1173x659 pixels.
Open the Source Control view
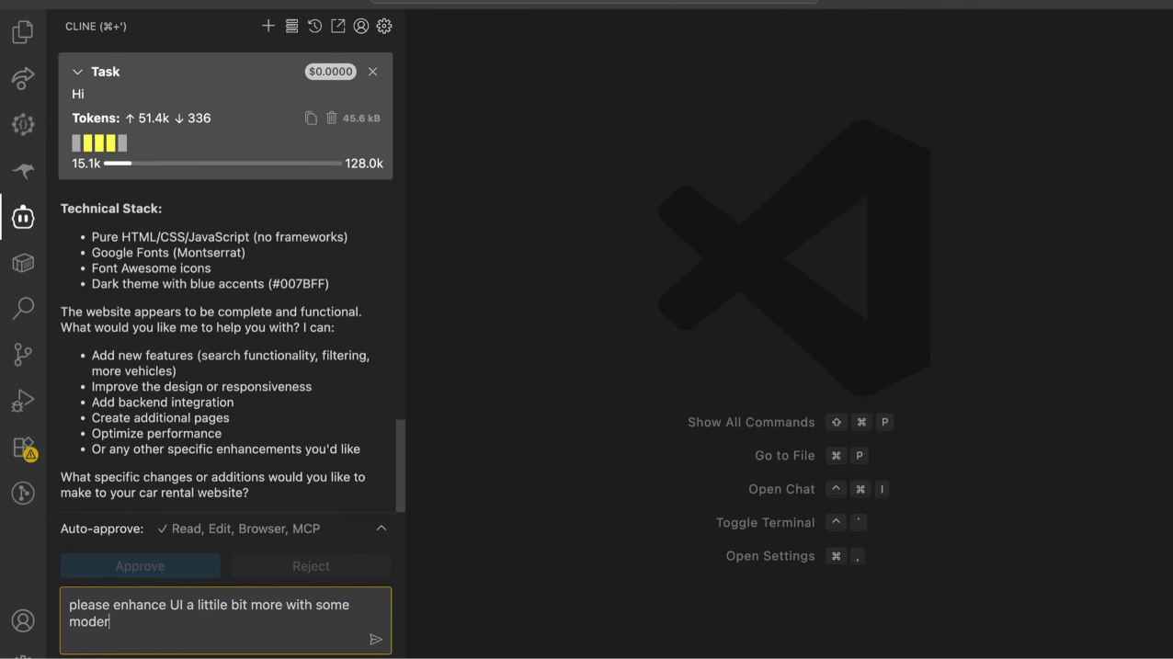coord(23,354)
